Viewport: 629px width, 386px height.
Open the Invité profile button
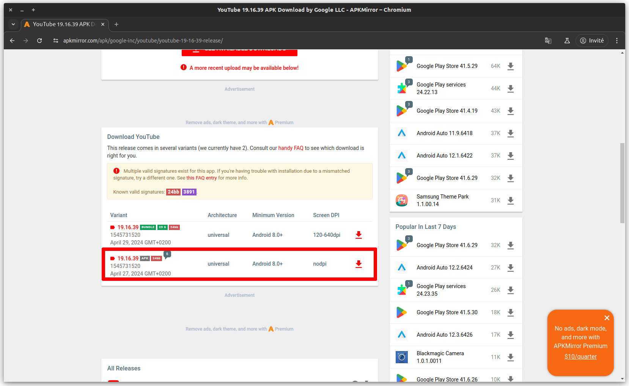[592, 41]
